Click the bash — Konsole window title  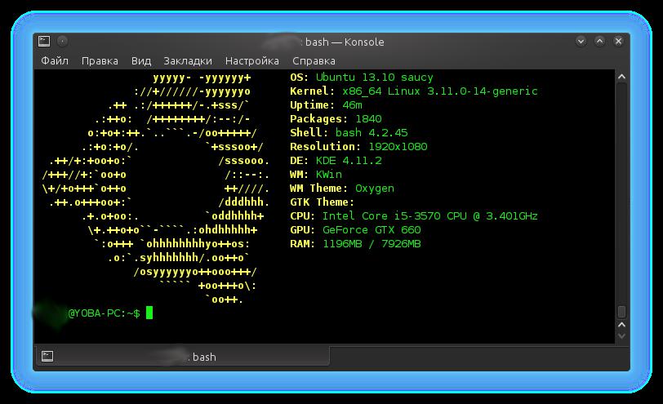pos(345,42)
